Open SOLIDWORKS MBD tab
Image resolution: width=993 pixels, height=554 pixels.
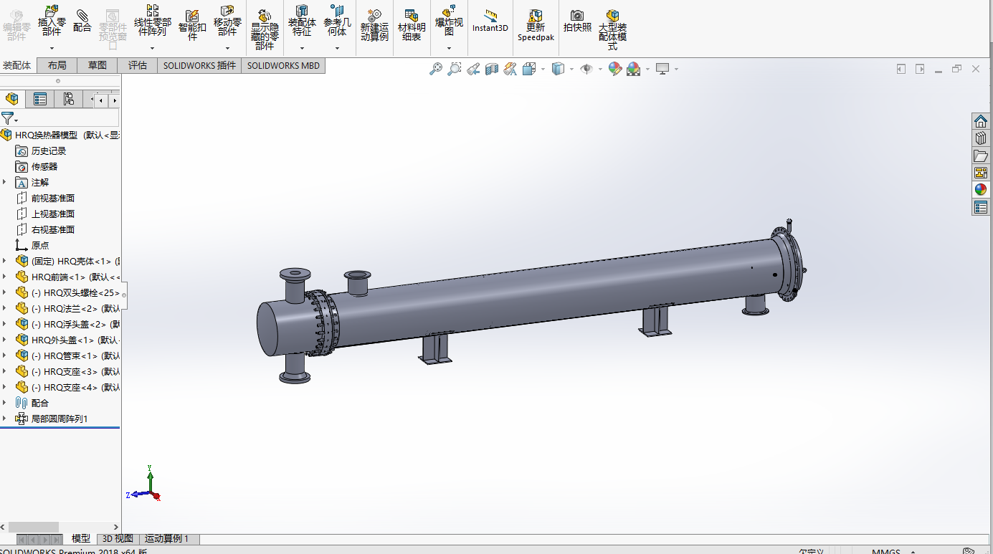click(x=283, y=65)
